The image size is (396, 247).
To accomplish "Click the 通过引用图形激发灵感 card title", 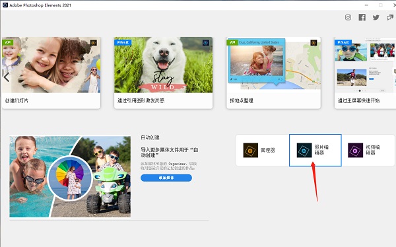I will coord(141,100).
